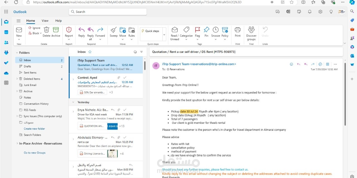This screenshot has height=178, width=357.
Task: Switch to the View tab
Action: 45,21
